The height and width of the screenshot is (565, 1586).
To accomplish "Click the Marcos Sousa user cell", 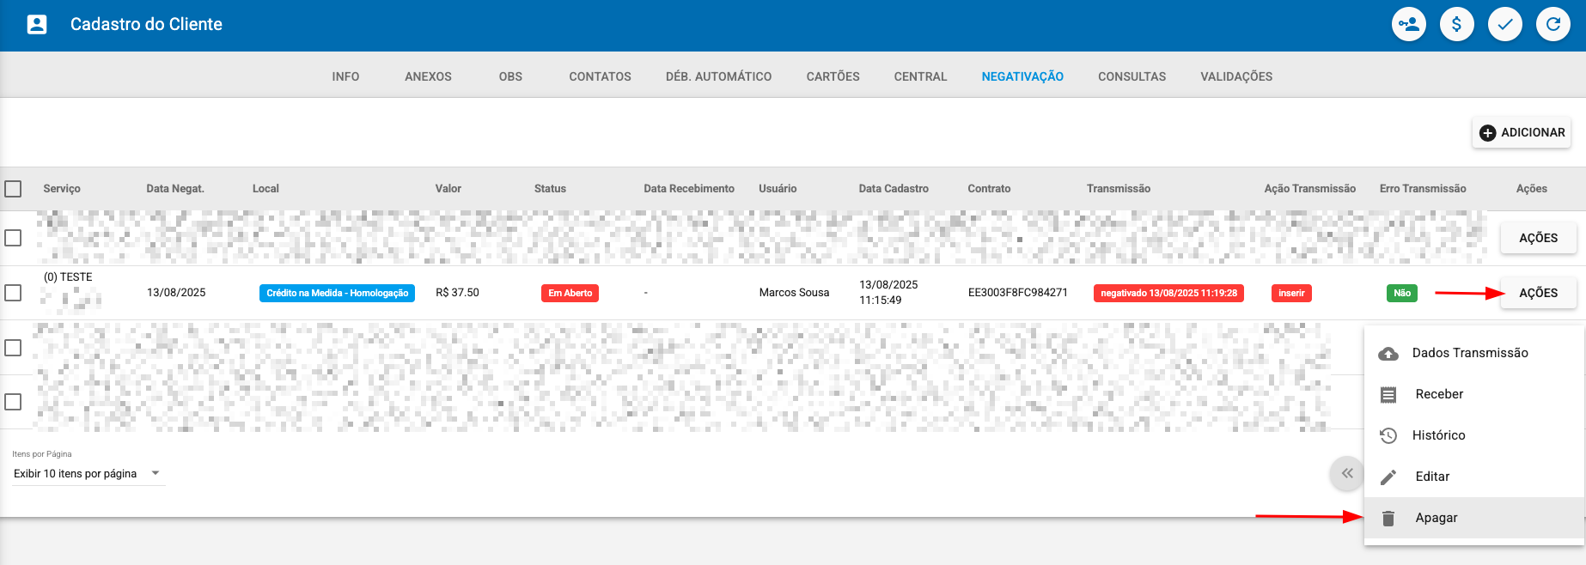I will coord(794,293).
